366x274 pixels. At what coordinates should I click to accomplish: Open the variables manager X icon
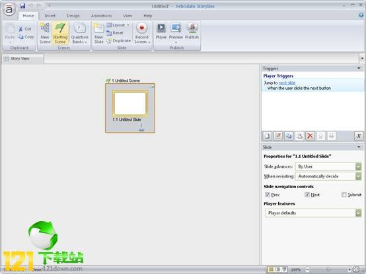359,136
